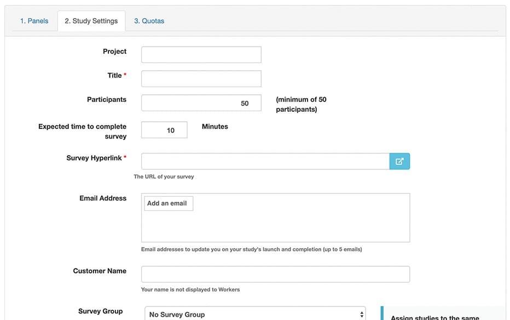Click the Participants label
The width and height of the screenshot is (510, 320).
(x=106, y=100)
